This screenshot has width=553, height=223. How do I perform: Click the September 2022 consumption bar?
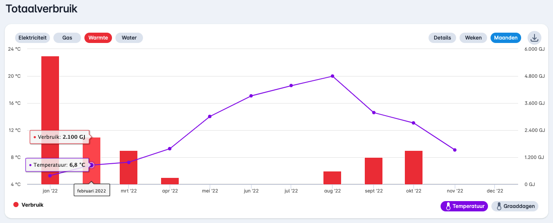tap(373, 171)
